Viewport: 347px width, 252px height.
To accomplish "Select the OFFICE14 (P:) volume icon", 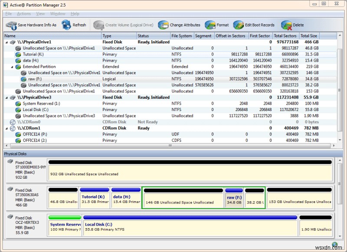I will [18, 134].
